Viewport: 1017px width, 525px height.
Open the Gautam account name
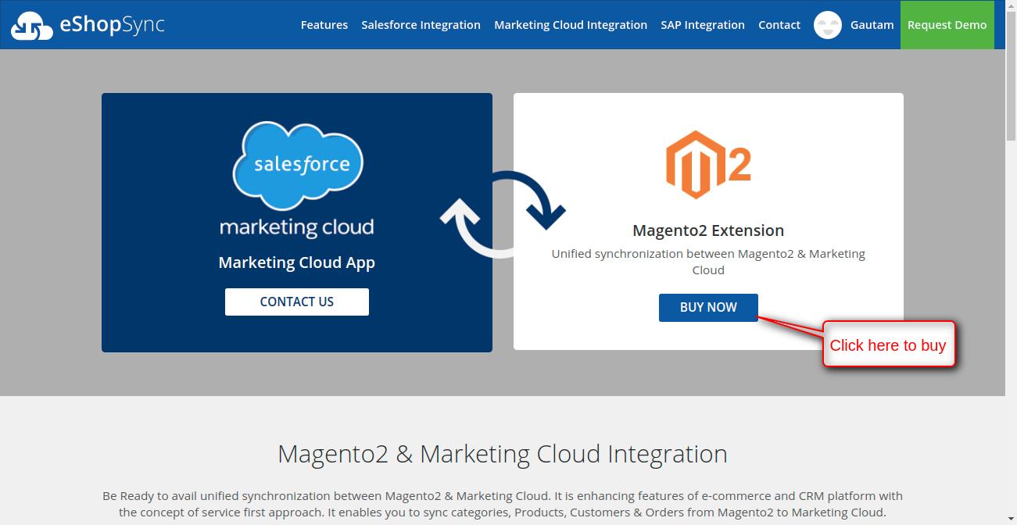[872, 25]
